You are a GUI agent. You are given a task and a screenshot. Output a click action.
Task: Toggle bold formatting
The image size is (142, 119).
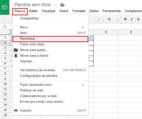(x=125, y=19)
